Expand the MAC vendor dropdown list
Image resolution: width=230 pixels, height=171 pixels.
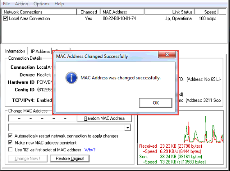coord(128,128)
